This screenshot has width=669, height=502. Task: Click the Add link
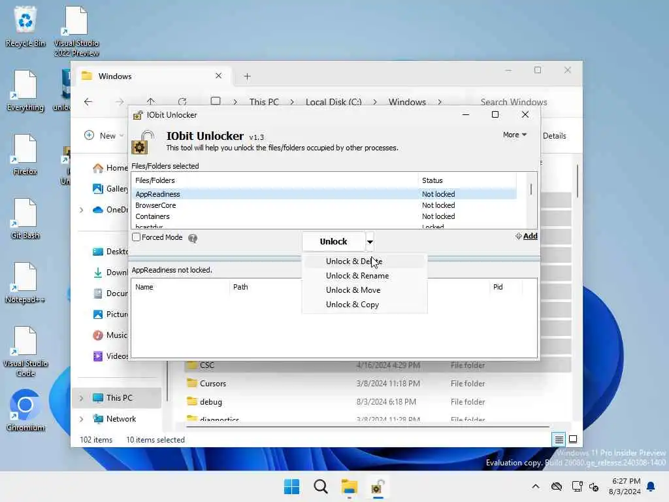(x=527, y=236)
